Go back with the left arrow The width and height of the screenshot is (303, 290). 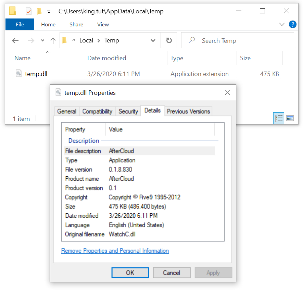pyautogui.click(x=15, y=41)
